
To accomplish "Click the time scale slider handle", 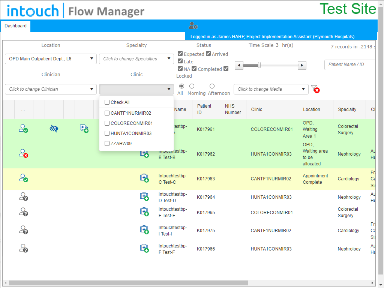I will click(259, 65).
